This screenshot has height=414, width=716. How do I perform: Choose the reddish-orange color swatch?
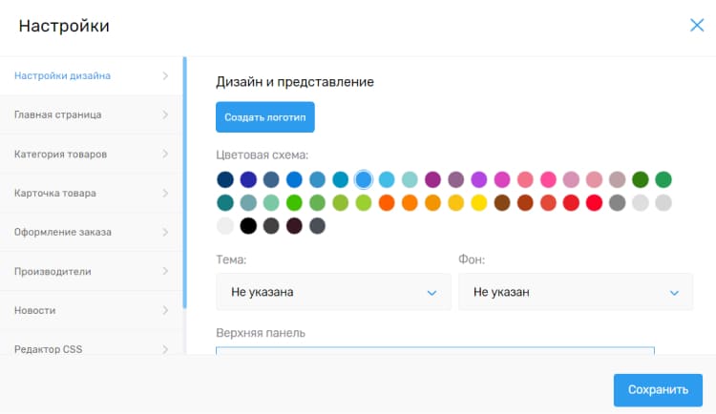click(387, 202)
